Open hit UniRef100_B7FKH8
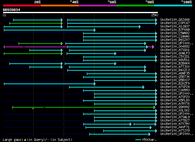 coord(175,30)
